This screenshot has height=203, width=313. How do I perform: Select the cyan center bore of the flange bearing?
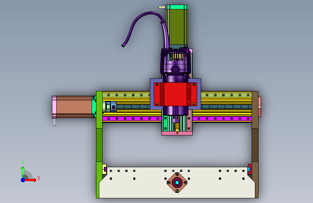click(x=177, y=182)
